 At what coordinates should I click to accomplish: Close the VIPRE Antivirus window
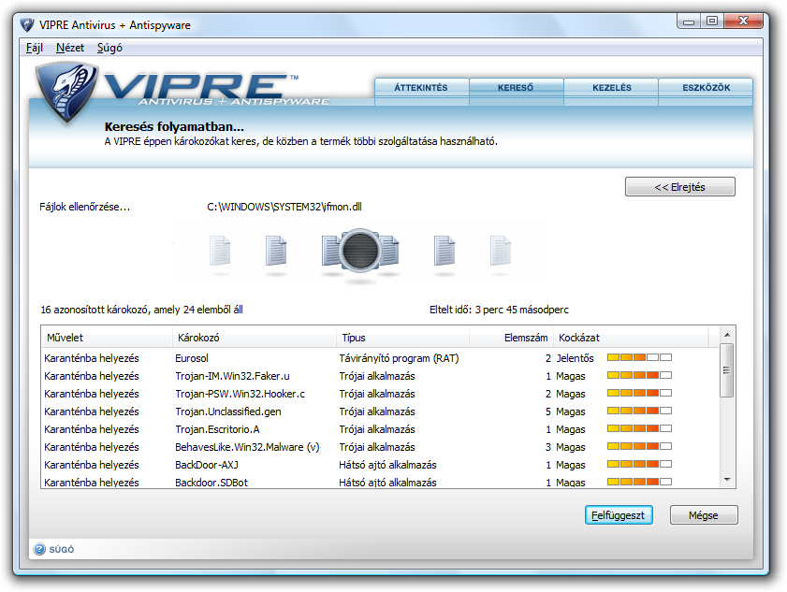(743, 22)
